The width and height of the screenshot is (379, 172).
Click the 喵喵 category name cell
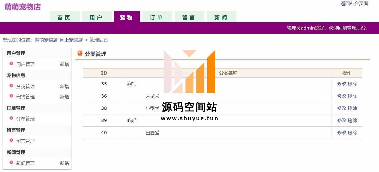click(228, 121)
